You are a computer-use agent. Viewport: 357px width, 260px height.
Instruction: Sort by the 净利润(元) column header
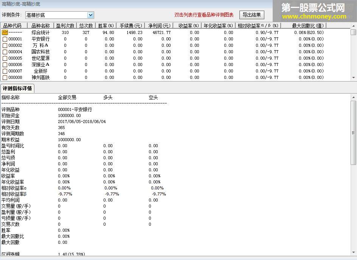point(159,26)
